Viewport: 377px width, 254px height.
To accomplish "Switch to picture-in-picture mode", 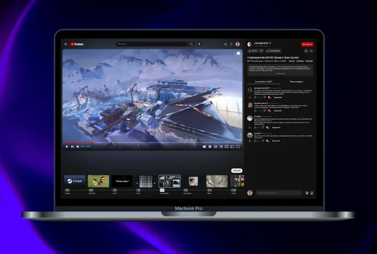I will point(221,146).
